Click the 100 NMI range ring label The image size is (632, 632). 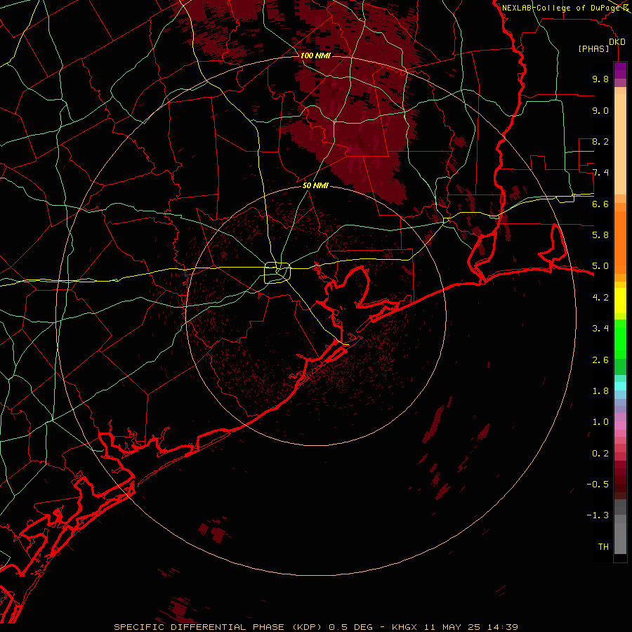[x=315, y=55]
